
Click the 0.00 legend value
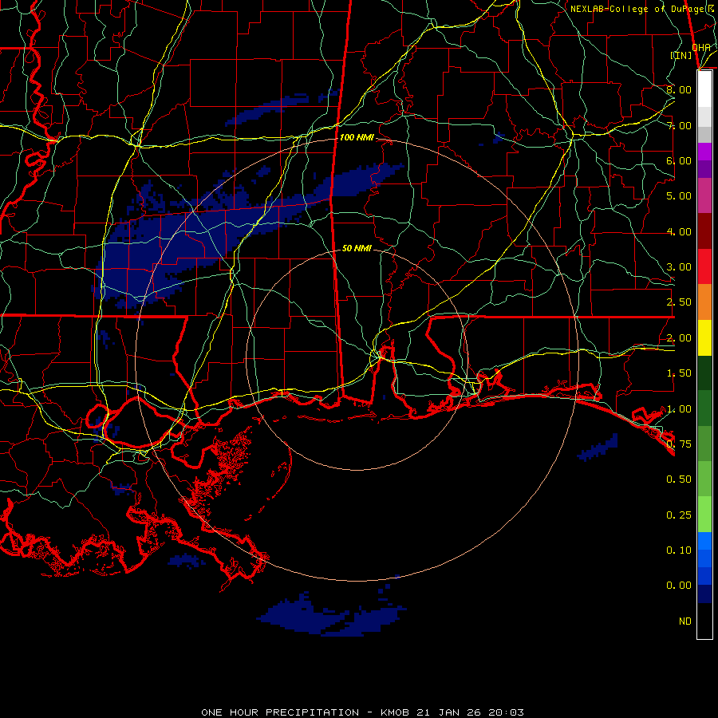point(679,586)
